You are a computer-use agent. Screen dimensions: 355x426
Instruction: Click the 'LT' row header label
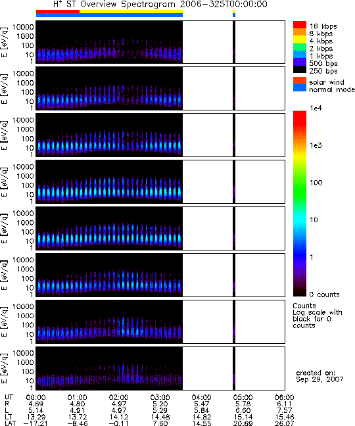[x=8, y=417]
